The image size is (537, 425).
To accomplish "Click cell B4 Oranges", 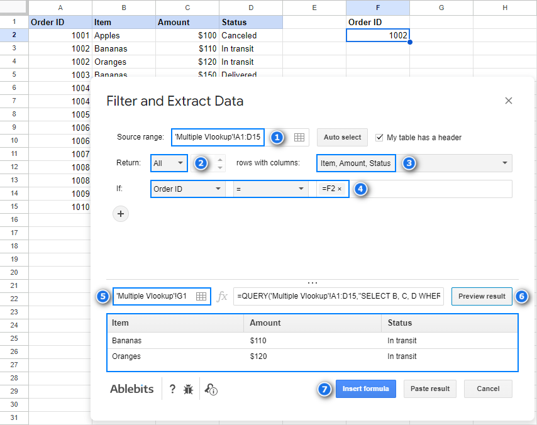I will (124, 62).
